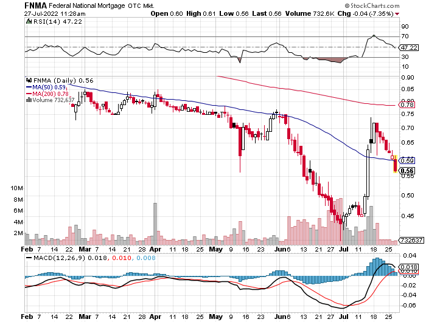Click the 47.22 RSI value tag on the right axis
The width and height of the screenshot is (426, 322).
pos(408,48)
